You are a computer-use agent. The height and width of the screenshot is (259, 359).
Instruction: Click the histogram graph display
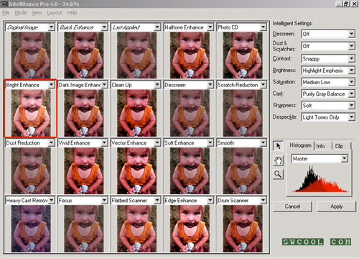320,178
